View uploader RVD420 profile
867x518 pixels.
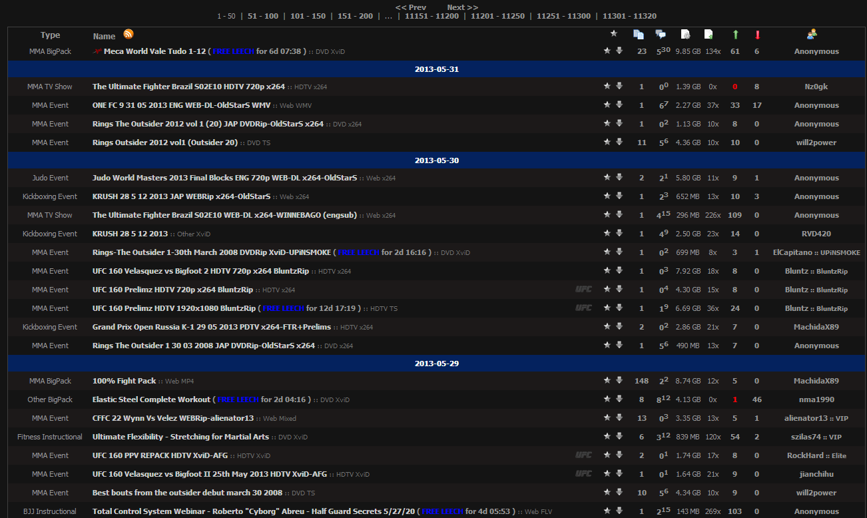pyautogui.click(x=816, y=234)
